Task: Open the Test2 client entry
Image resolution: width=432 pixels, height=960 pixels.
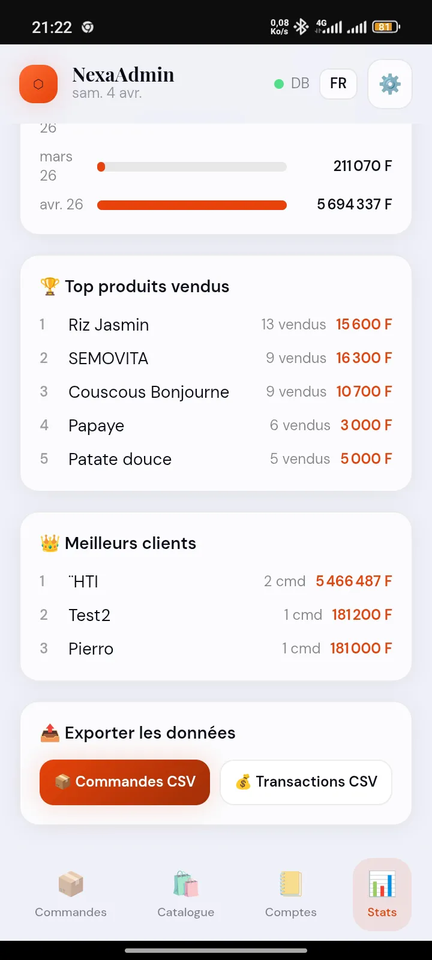Action: [x=216, y=615]
